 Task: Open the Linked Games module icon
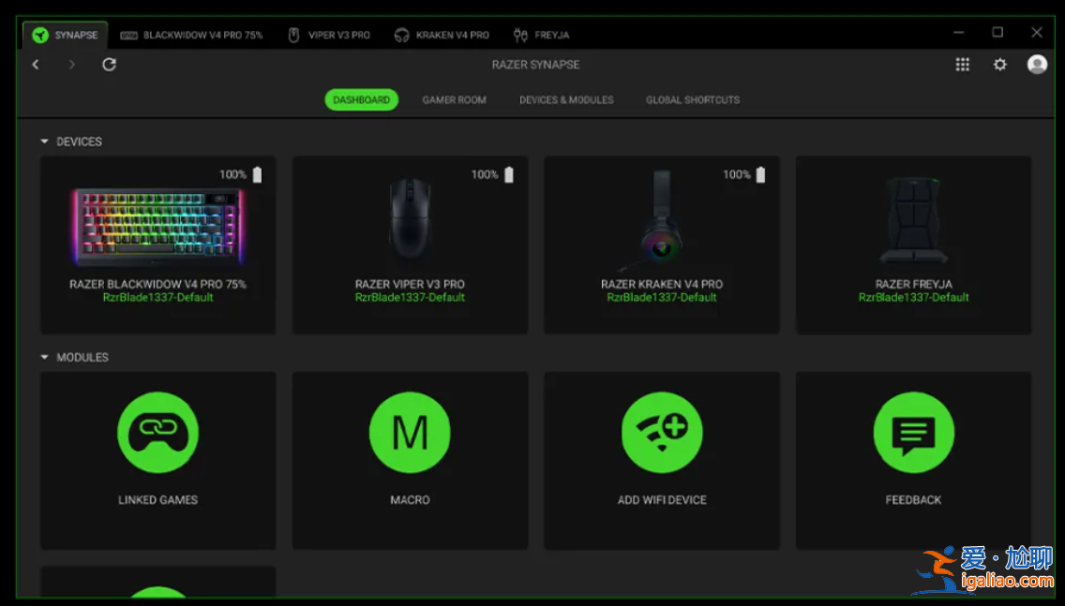[157, 433]
